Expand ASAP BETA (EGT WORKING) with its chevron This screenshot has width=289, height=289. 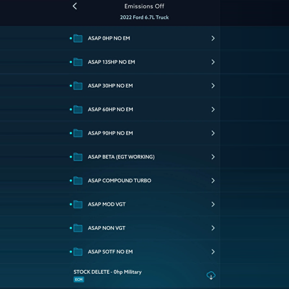213,157
